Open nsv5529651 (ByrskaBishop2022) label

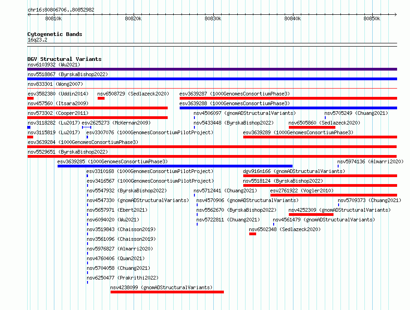point(68,152)
